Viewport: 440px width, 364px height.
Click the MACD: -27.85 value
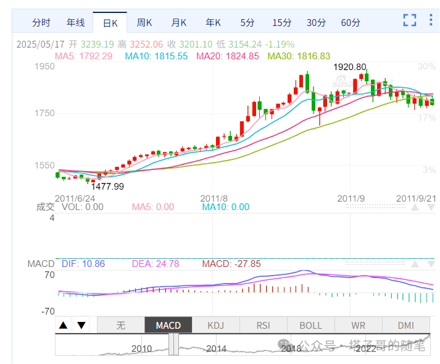(x=231, y=264)
